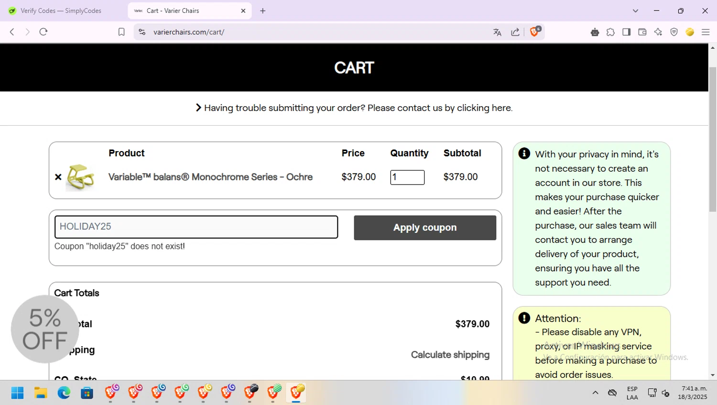Open the ESP LAA language switcher

(x=632, y=393)
